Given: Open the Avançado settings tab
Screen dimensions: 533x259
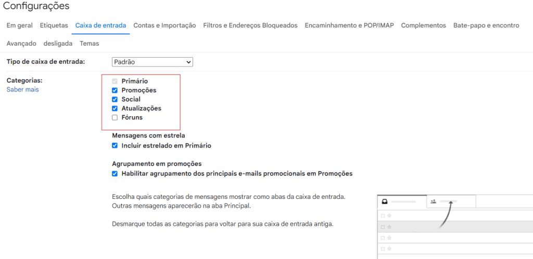Looking at the screenshot, I should [21, 44].
